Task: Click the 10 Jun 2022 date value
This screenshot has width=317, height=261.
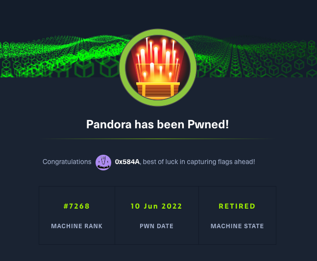Action: 156,206
